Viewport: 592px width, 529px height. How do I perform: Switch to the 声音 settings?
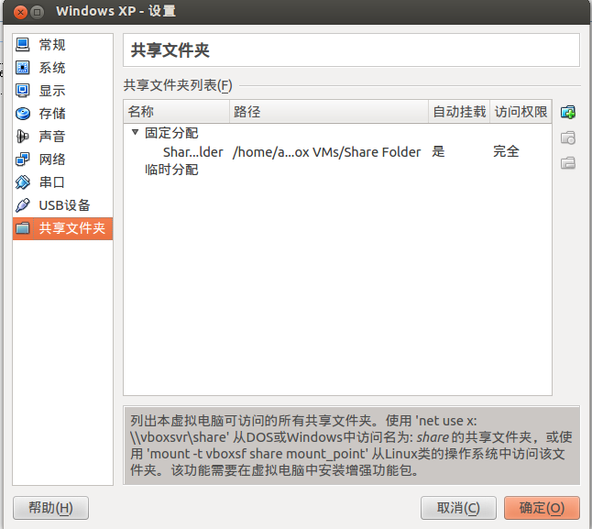point(51,137)
